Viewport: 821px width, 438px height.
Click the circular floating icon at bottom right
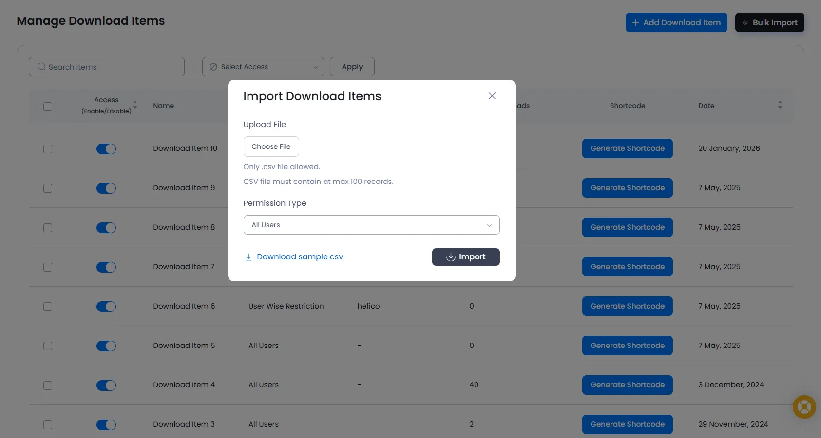(x=804, y=407)
